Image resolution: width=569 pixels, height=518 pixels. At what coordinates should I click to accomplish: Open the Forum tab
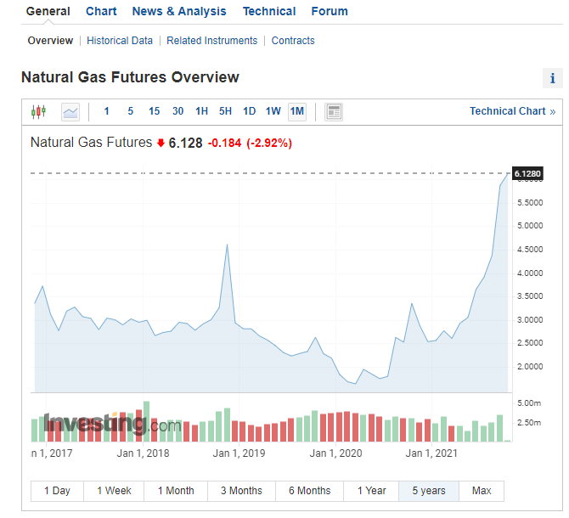(x=330, y=11)
